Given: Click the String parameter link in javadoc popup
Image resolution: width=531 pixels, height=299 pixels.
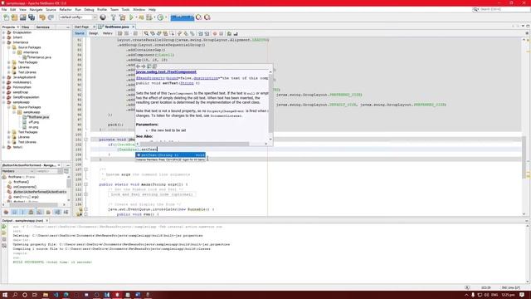Looking at the screenshot, I should [187, 83].
